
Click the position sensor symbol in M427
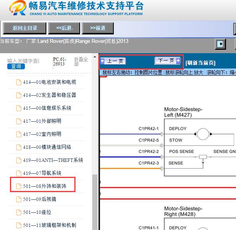click(203, 157)
